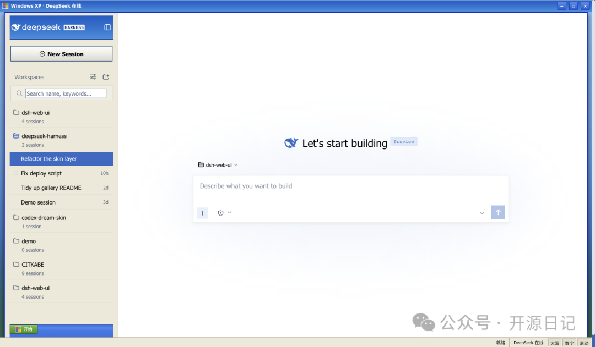This screenshot has width=595, height=347.
Task: Click the 'Let's start building' heading
Action: (x=344, y=143)
